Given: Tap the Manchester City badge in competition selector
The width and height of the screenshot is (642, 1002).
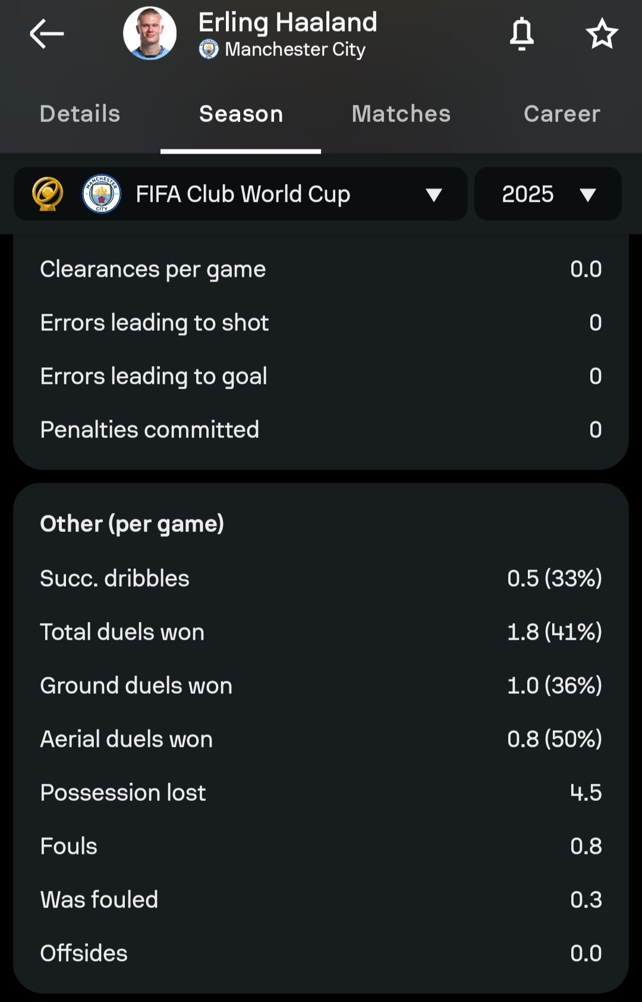Looking at the screenshot, I should [x=102, y=194].
